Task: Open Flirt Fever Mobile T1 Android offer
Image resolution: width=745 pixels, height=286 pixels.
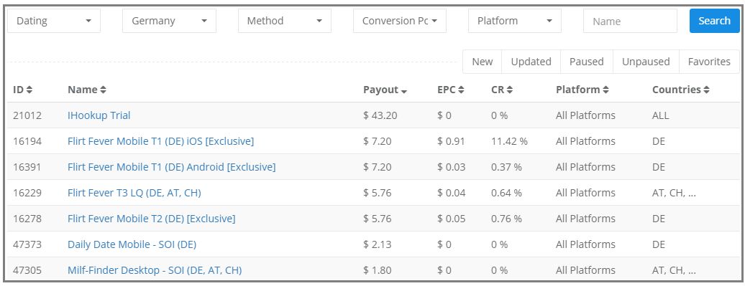Action: [x=172, y=167]
